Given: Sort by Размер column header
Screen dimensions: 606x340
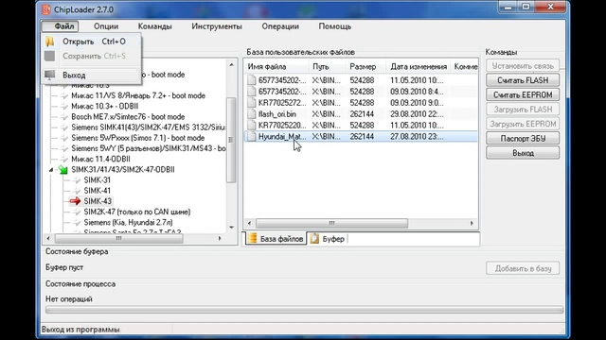Looking at the screenshot, I should coord(366,66).
